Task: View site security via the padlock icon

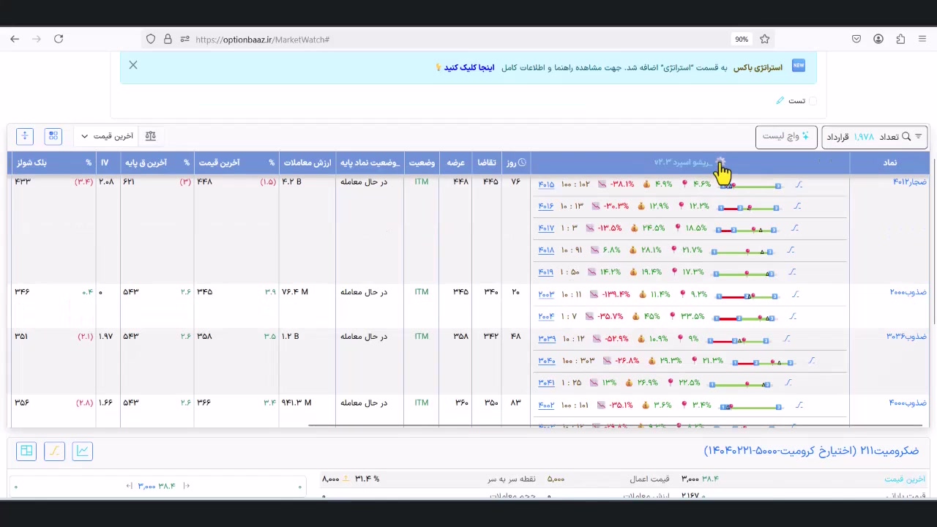Action: (x=168, y=40)
